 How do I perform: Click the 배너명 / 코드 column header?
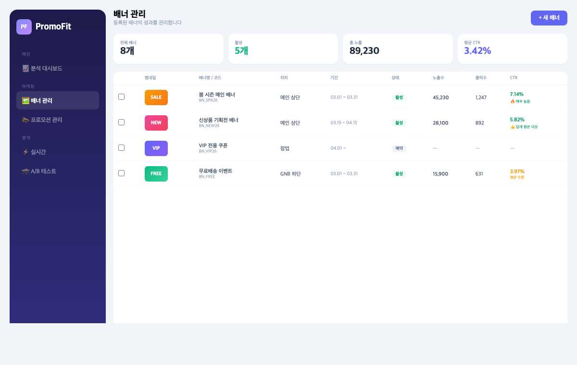210,78
